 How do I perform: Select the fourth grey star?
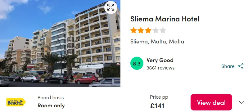pos(155,30)
